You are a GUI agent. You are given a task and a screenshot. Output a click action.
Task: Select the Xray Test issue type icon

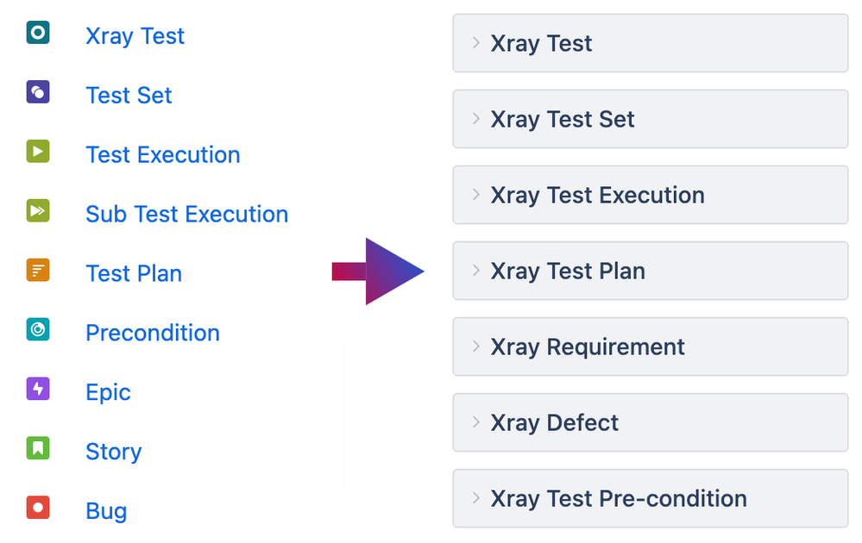point(36,32)
